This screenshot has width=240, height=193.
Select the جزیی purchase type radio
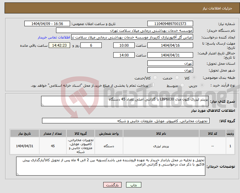pyautogui.click(x=202, y=85)
